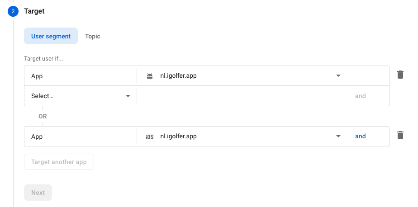Click the App field in iOS group
This screenshot has height=207, width=418.
(81, 136)
